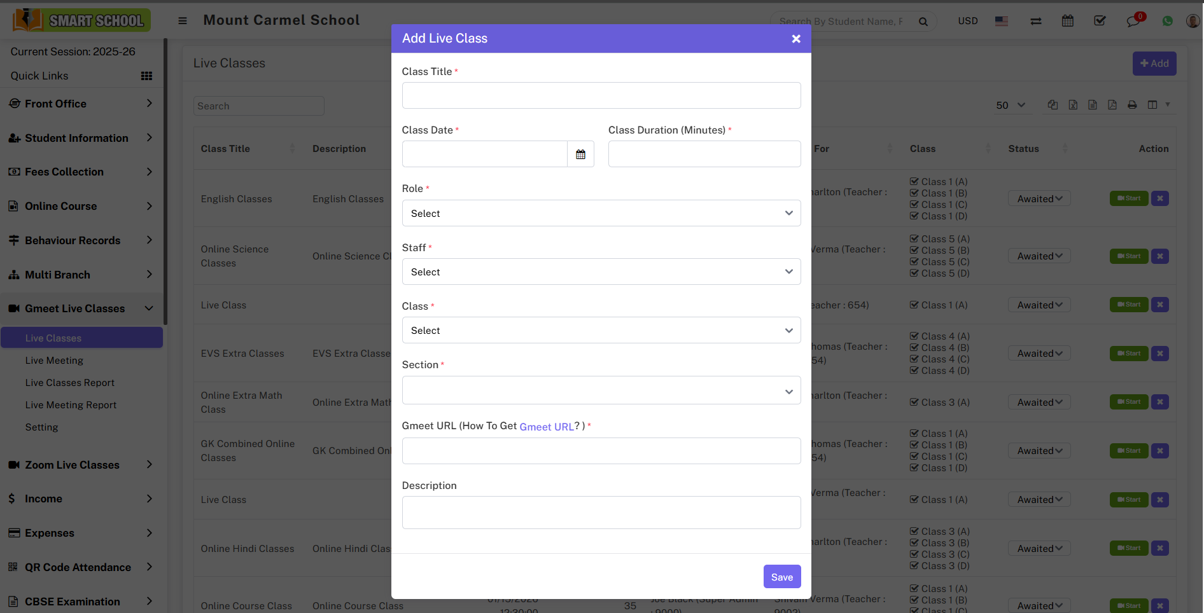Open the Staff select dropdown
The image size is (1204, 613).
pyautogui.click(x=601, y=272)
